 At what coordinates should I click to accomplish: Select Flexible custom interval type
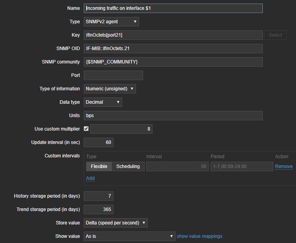99,166
